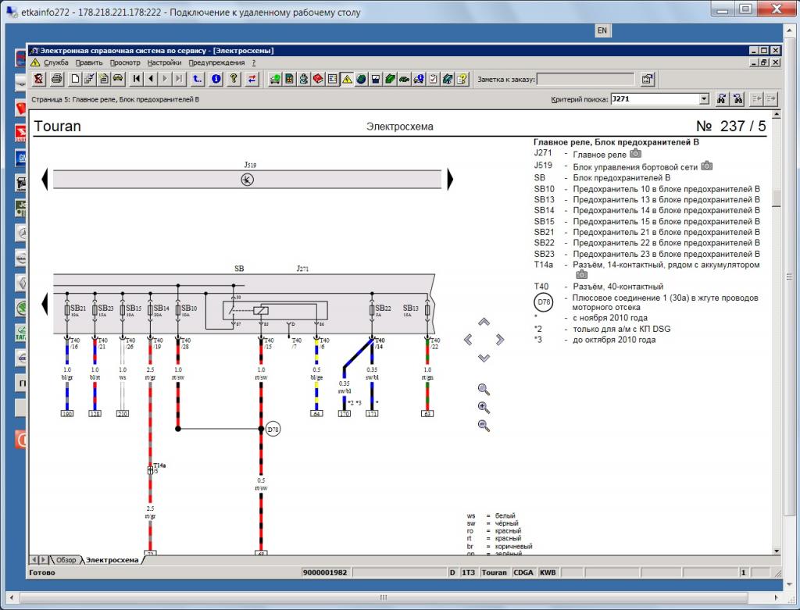The height and width of the screenshot is (610, 800).
Task: Open the Просмотр menu
Action: [125, 62]
